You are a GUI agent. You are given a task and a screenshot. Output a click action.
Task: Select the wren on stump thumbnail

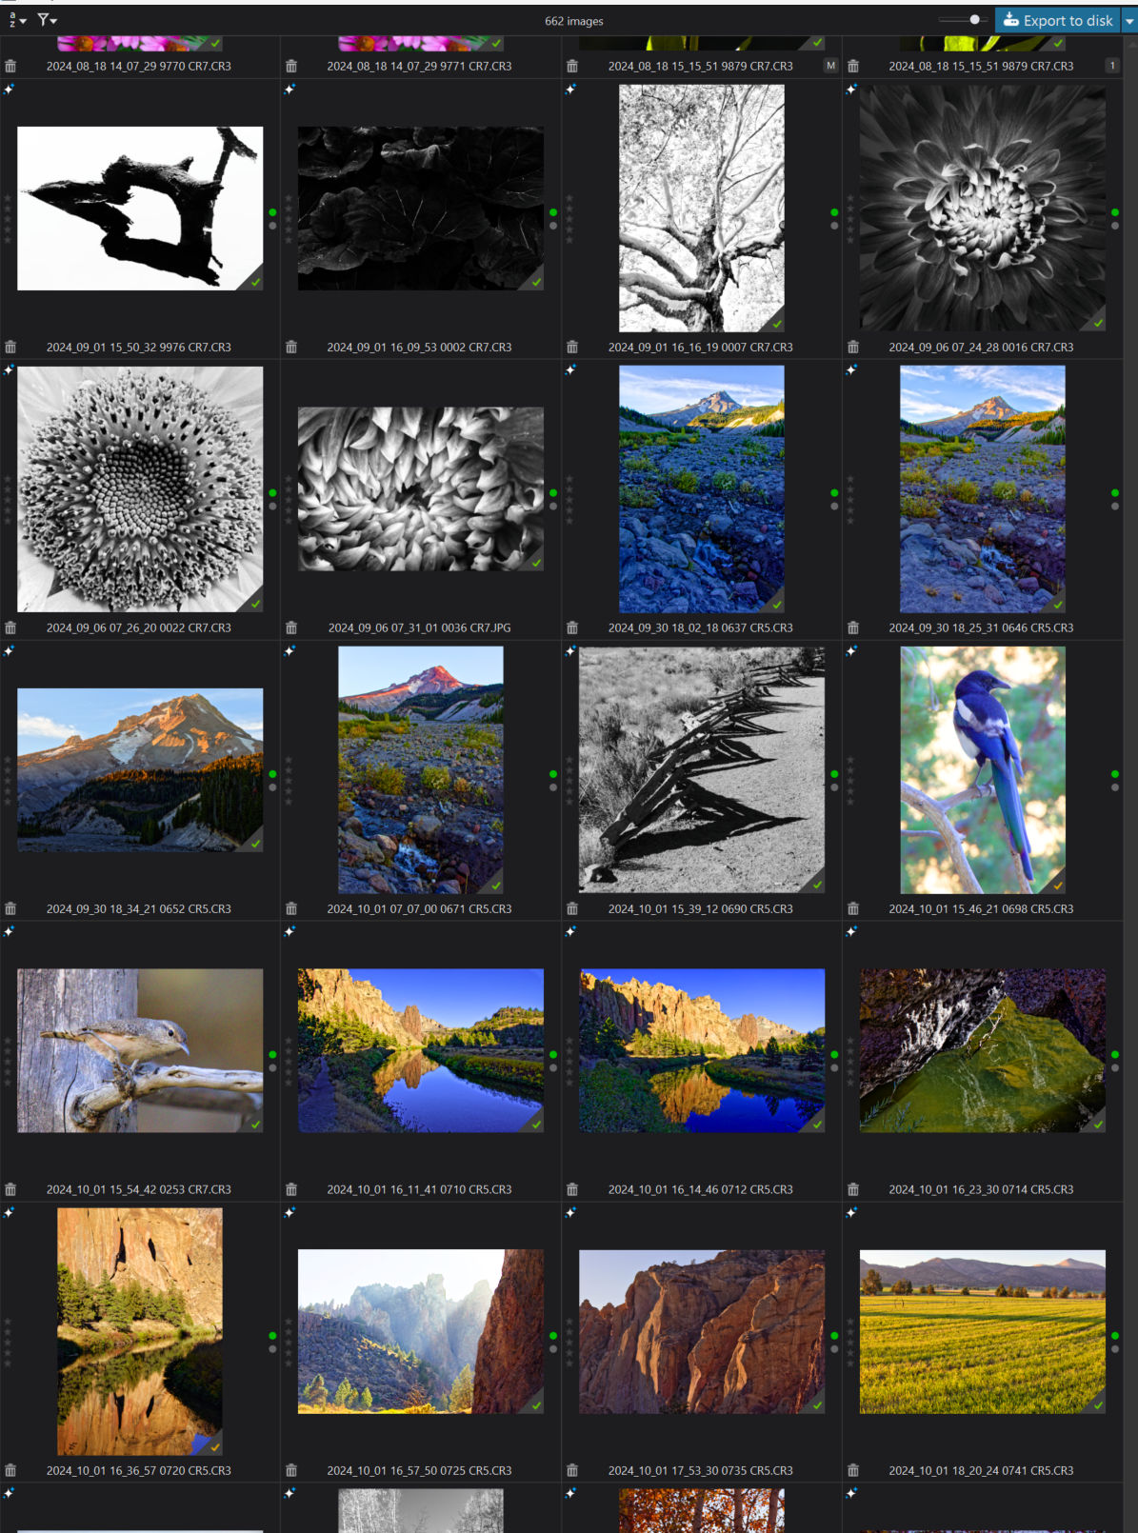(140, 1050)
